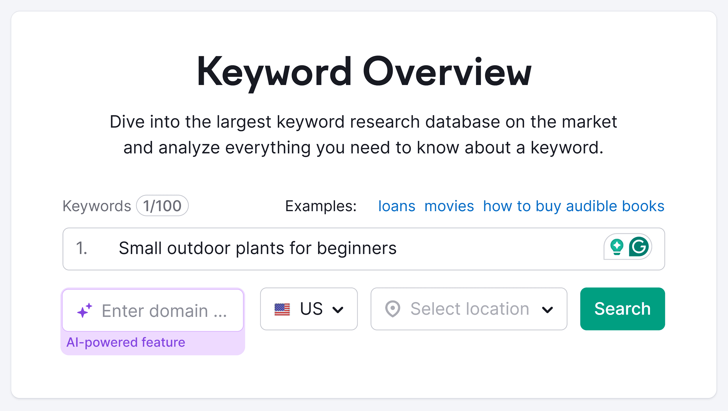Click the "Keywords" label
This screenshot has width=728, height=411.
point(96,205)
